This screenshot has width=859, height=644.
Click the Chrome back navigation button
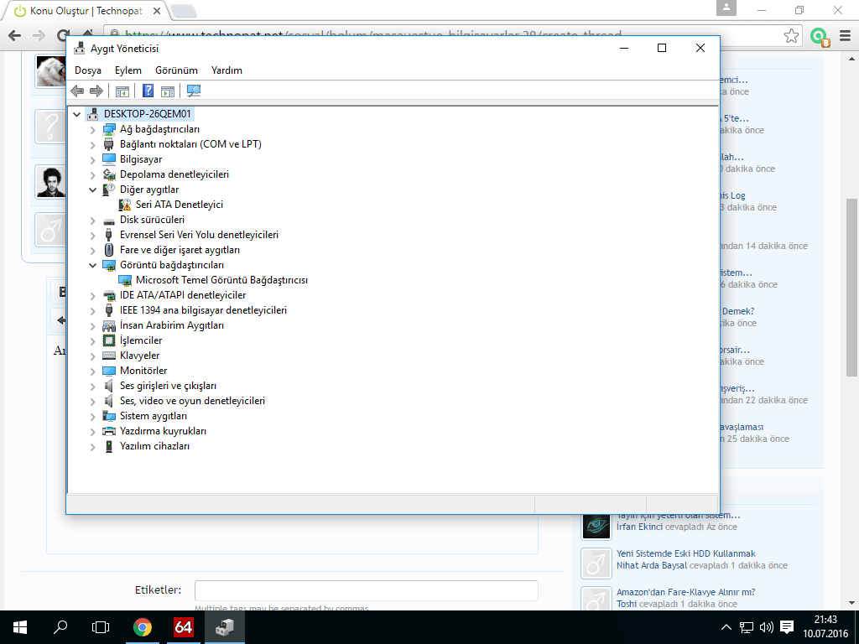tap(15, 36)
